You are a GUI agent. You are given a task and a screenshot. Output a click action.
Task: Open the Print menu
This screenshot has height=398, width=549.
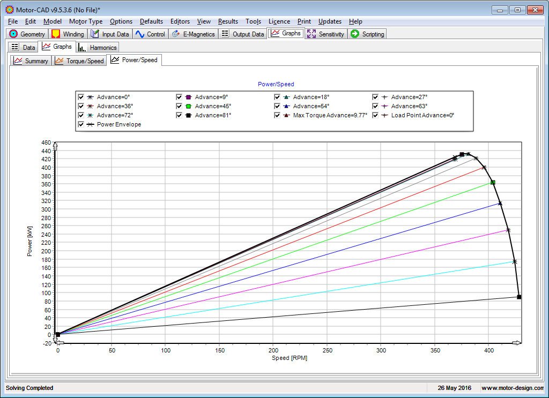click(x=304, y=21)
